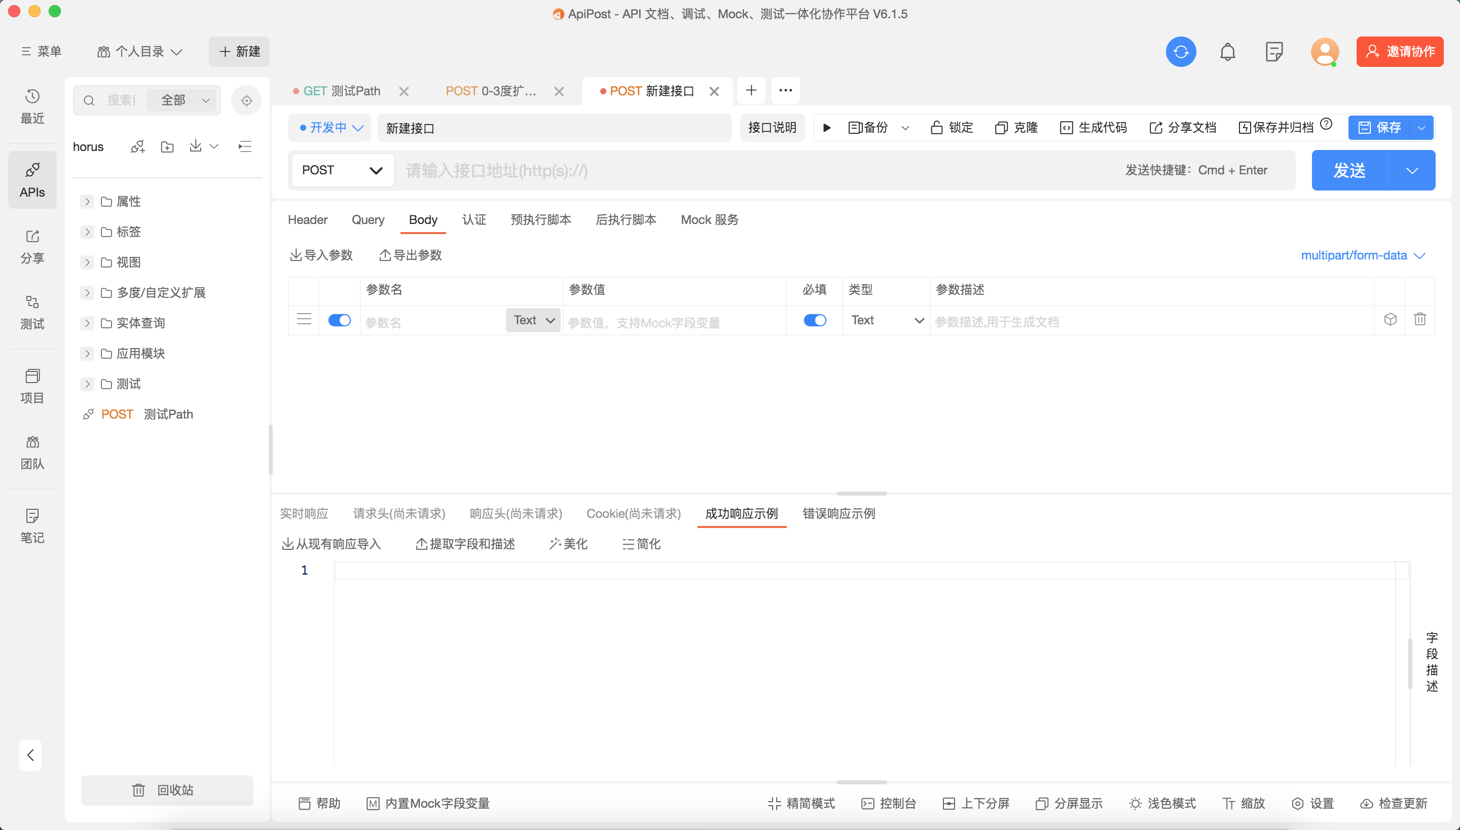
Task: Switch to the Mock 服务 tab
Action: tap(710, 219)
